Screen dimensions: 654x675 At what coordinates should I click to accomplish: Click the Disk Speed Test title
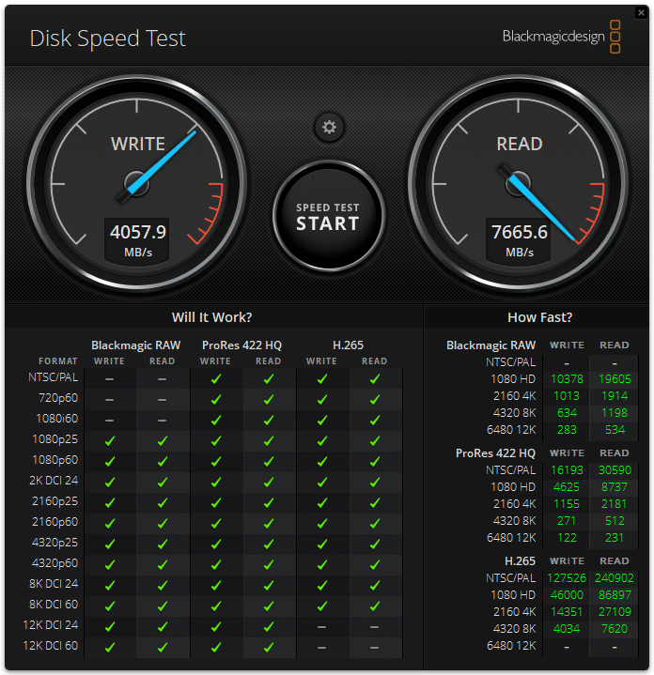[108, 38]
